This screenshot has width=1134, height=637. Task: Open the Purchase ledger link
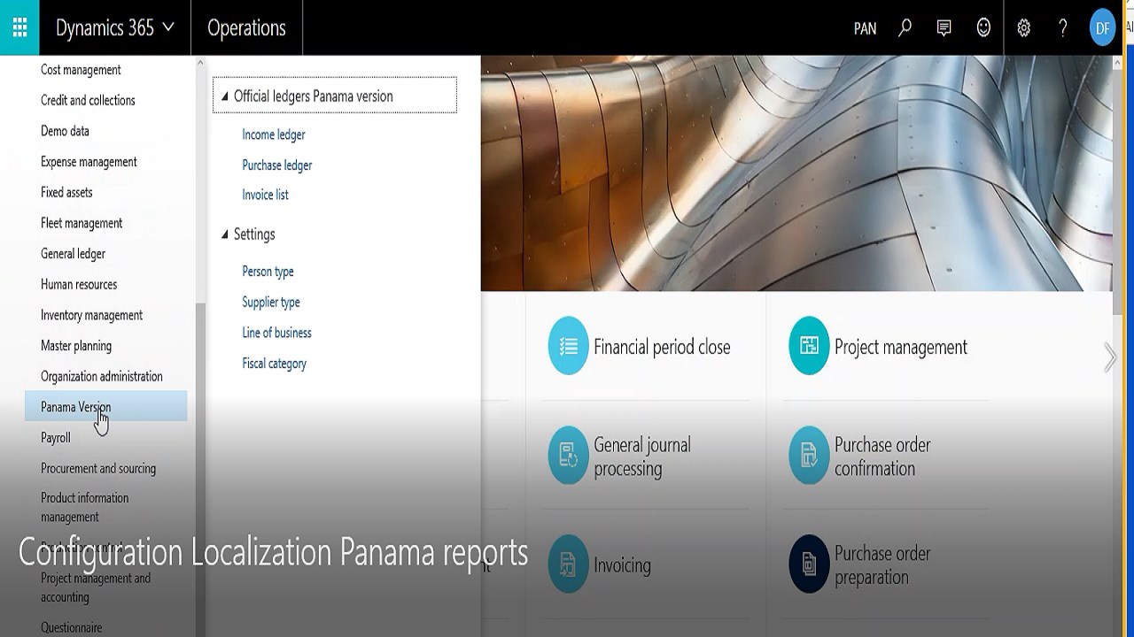(x=277, y=165)
